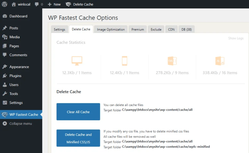The image size is (249, 153).
Task: Click the WordPress logo in admin bar
Action: coord(4,4)
